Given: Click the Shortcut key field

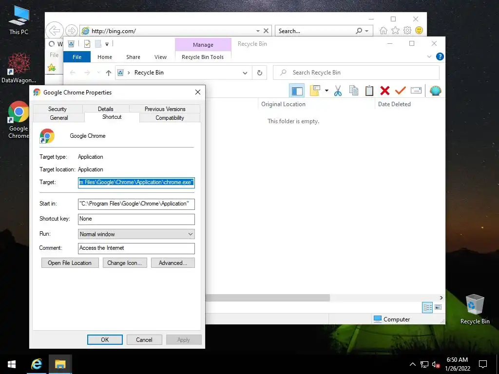Looking at the screenshot, I should (136, 219).
